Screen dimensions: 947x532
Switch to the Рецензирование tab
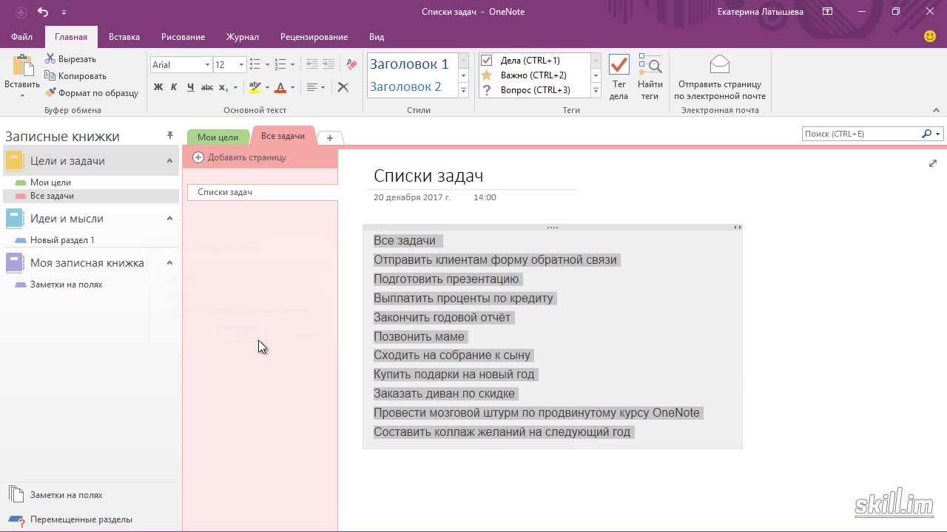[314, 37]
